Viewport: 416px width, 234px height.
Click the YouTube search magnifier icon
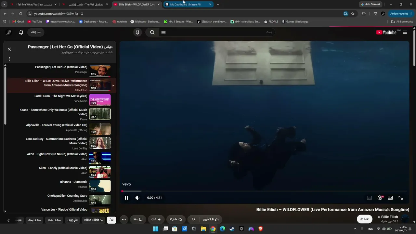[152, 32]
